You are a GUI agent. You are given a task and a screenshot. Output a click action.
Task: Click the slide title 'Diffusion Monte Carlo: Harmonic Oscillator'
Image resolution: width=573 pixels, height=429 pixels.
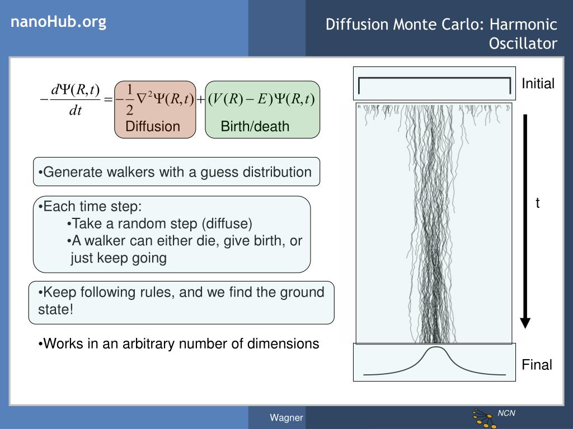point(441,34)
